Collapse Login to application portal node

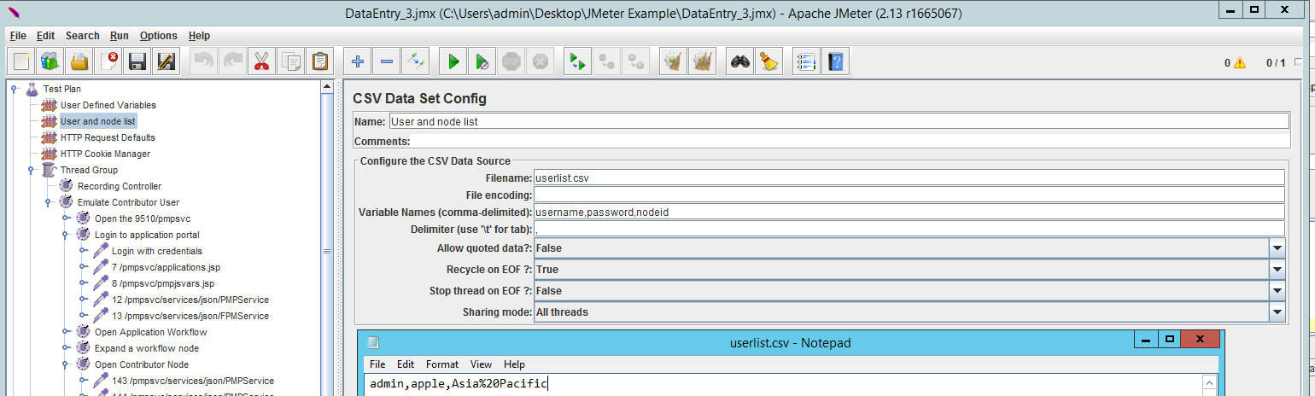pos(66,235)
